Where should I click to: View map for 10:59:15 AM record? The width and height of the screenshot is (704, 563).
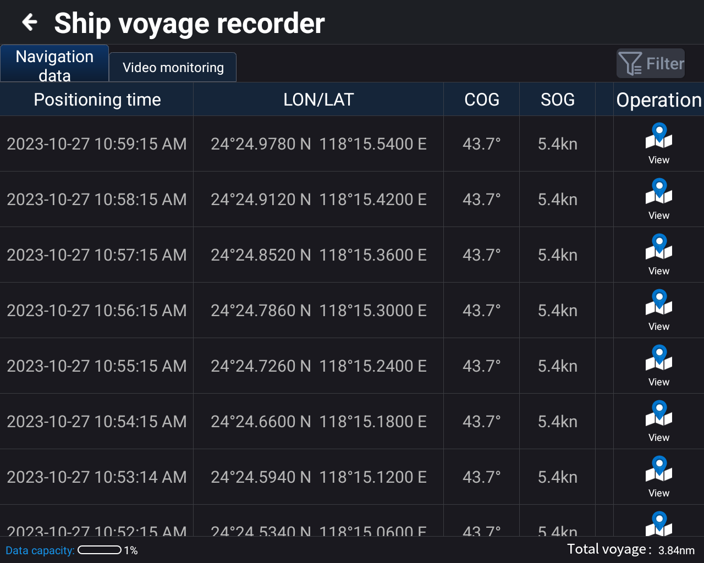pos(659,144)
